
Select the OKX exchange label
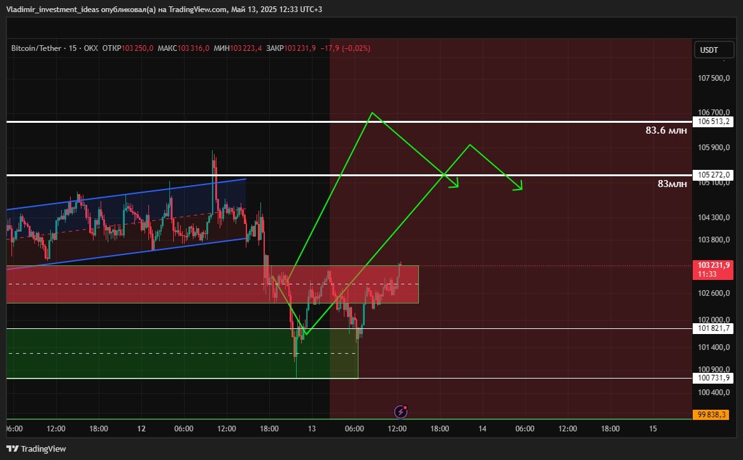click(90, 48)
